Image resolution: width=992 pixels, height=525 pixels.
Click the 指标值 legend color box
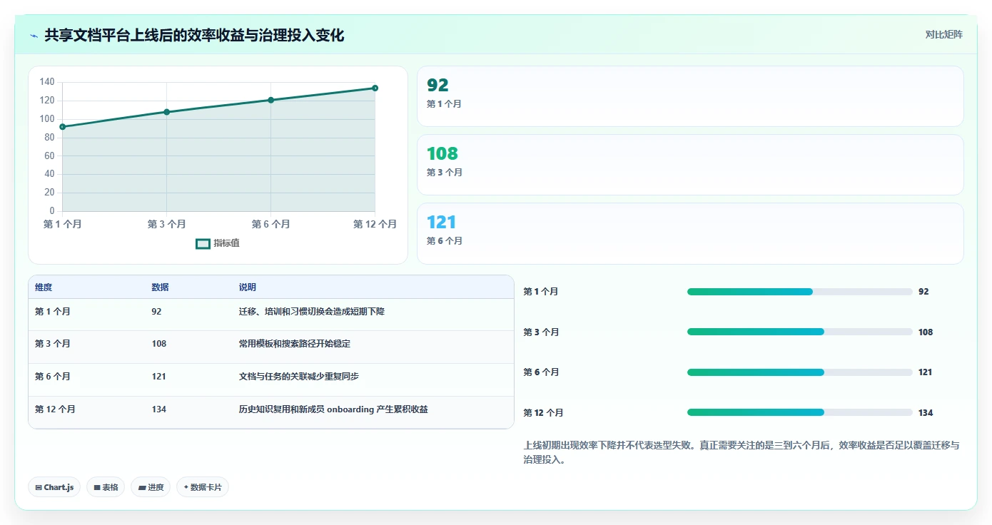click(x=203, y=243)
